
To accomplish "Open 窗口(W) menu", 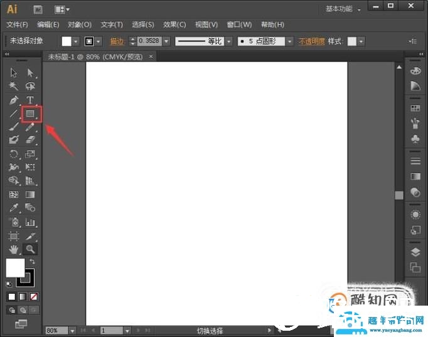I will (239, 25).
